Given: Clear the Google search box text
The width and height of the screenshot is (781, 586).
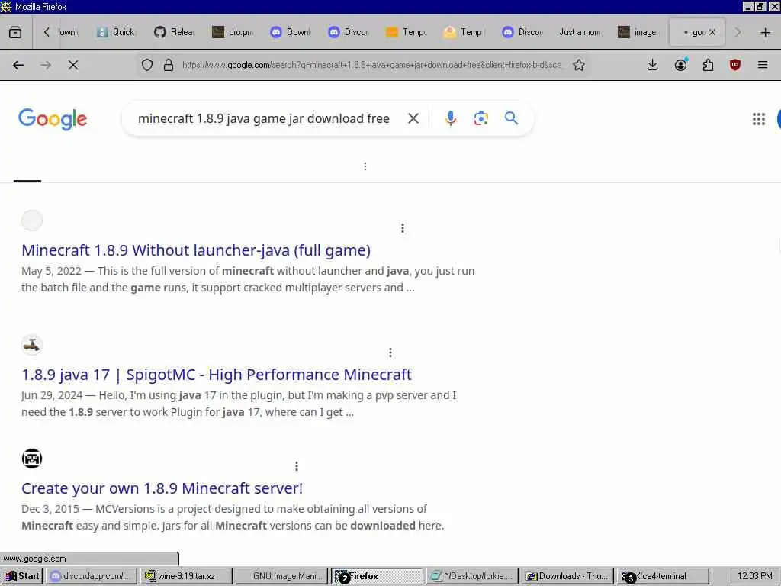Looking at the screenshot, I should click(x=413, y=118).
